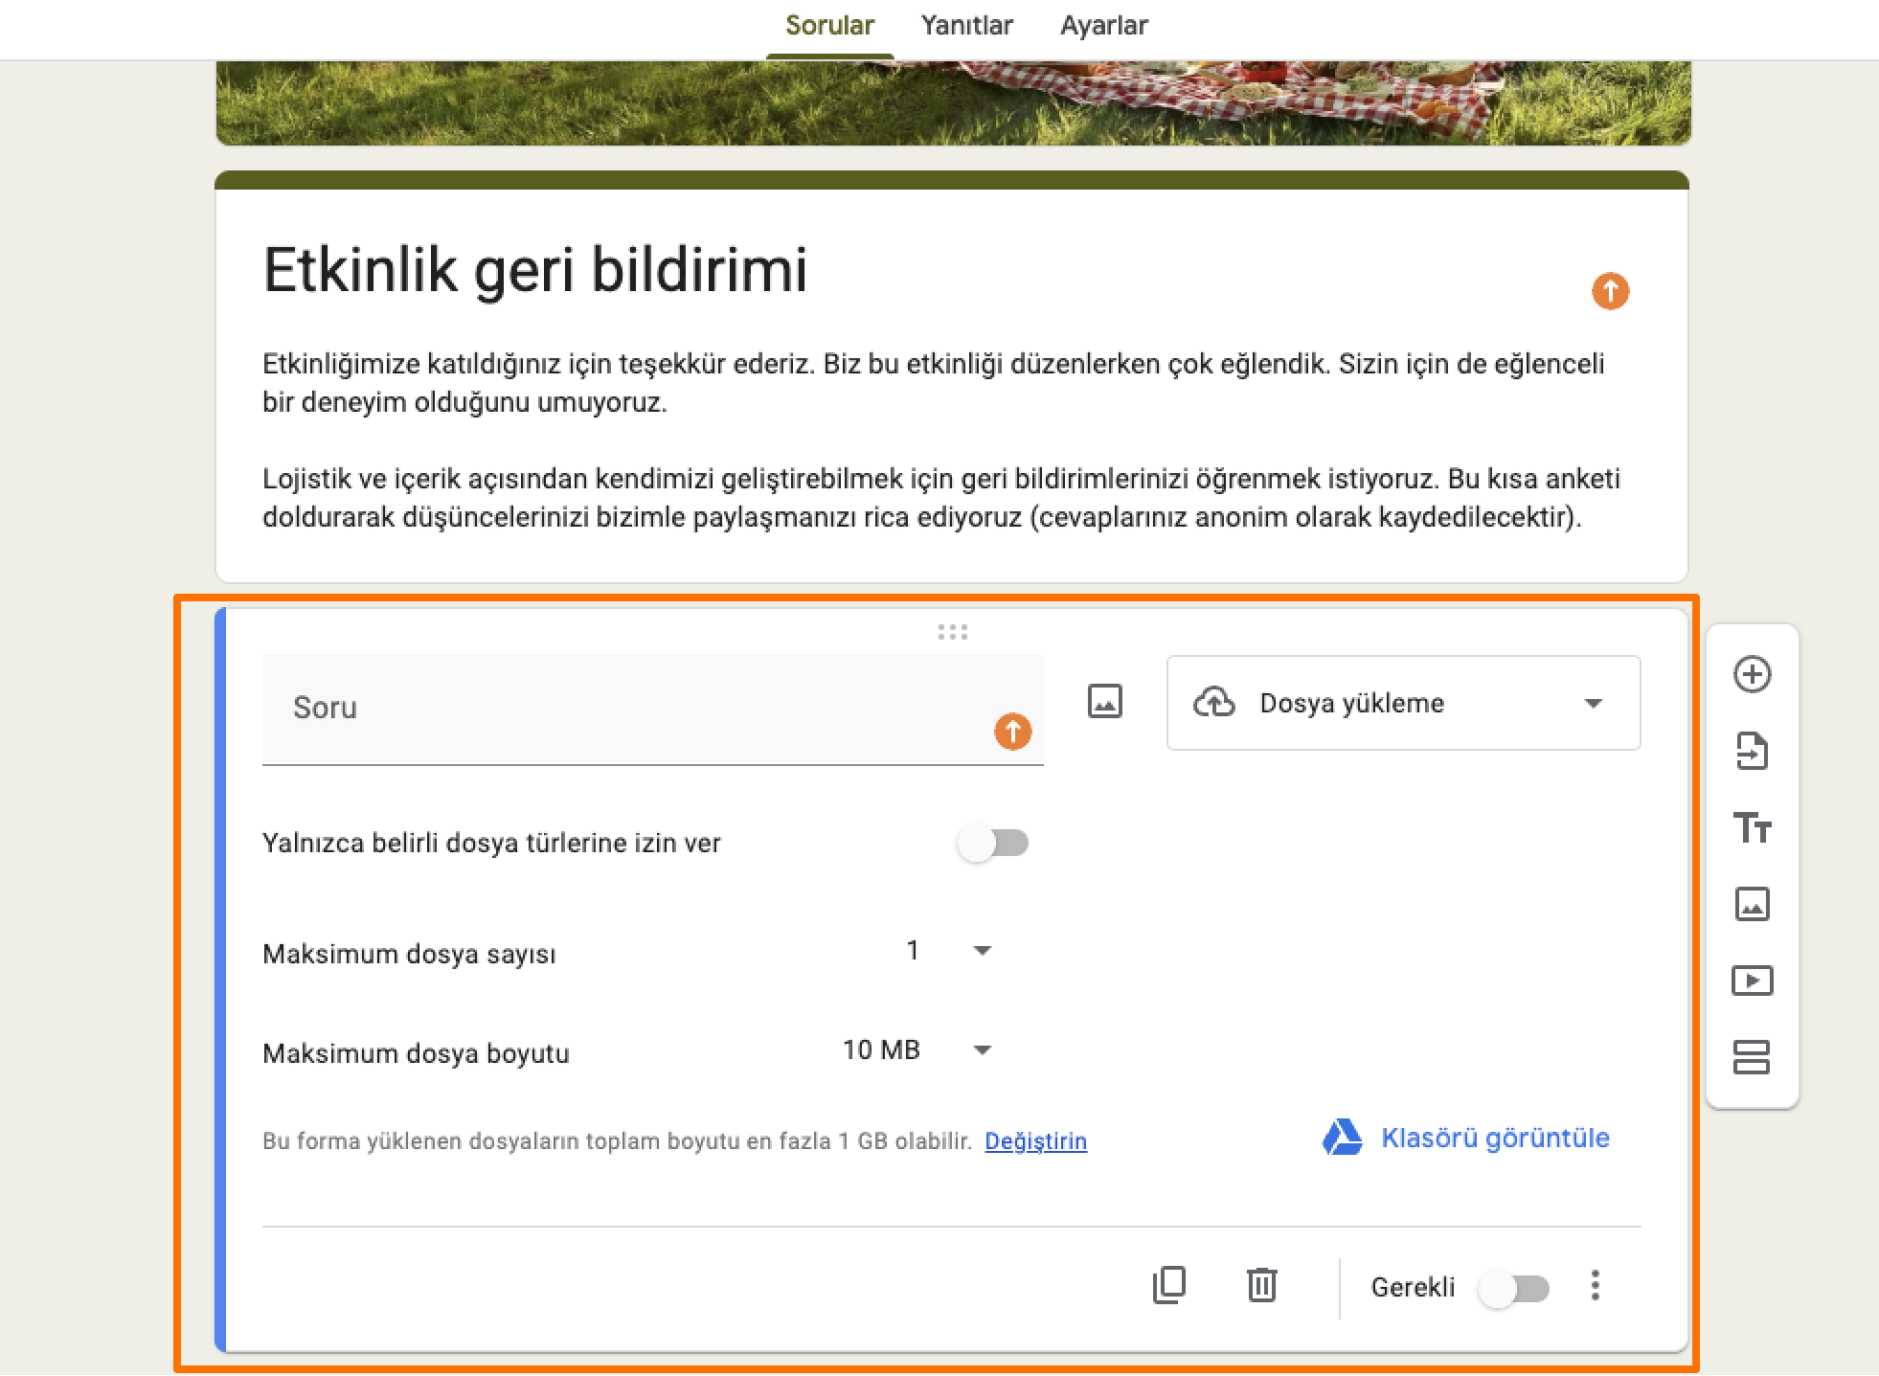
Task: Add video from side toolbar
Action: [1752, 981]
